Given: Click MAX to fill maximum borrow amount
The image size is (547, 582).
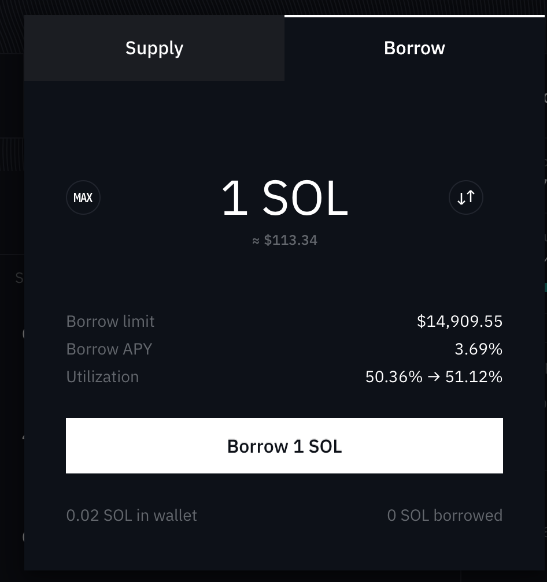Looking at the screenshot, I should pos(83,197).
